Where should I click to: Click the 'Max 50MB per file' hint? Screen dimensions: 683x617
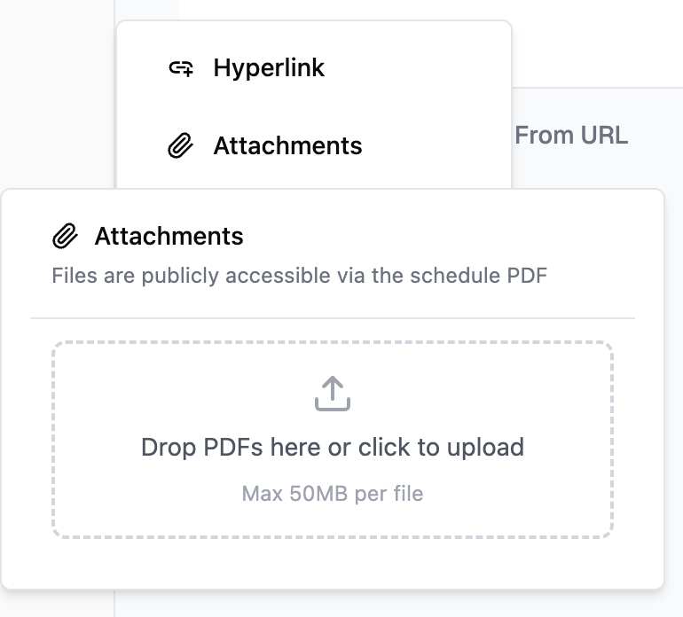[332, 493]
